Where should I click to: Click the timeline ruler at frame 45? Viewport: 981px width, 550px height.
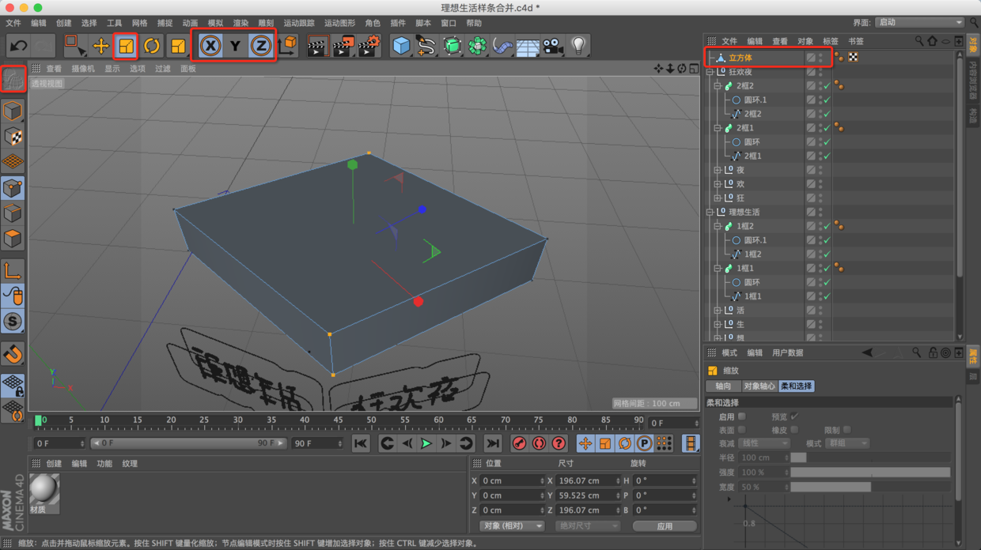coord(338,420)
